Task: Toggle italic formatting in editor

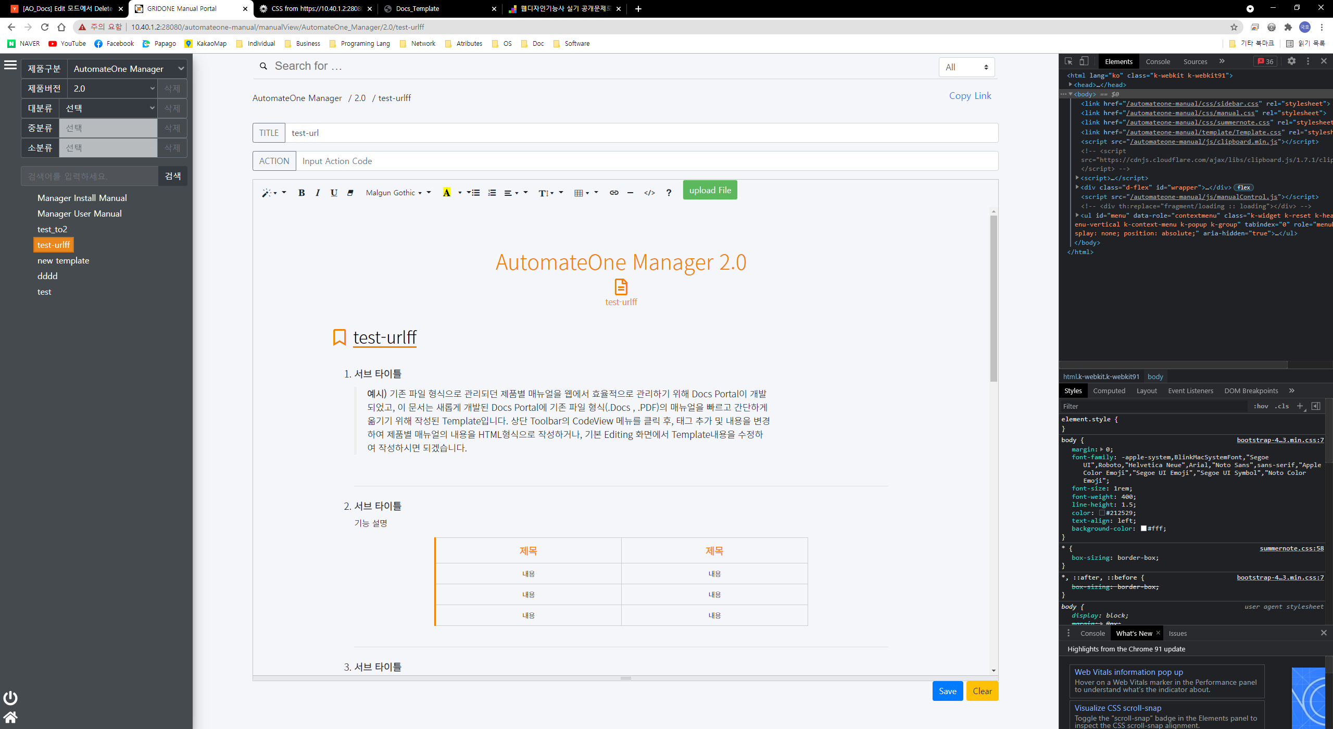Action: pyautogui.click(x=318, y=193)
